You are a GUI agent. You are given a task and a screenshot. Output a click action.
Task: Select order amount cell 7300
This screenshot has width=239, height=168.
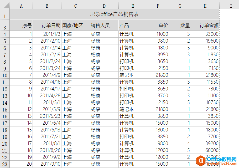(x=205, y=89)
